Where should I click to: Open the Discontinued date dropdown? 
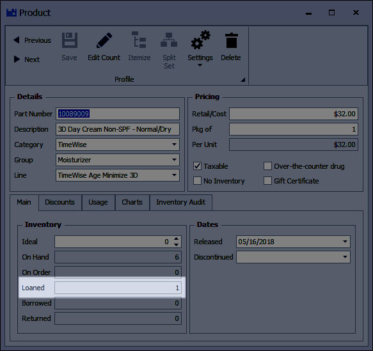click(x=345, y=257)
